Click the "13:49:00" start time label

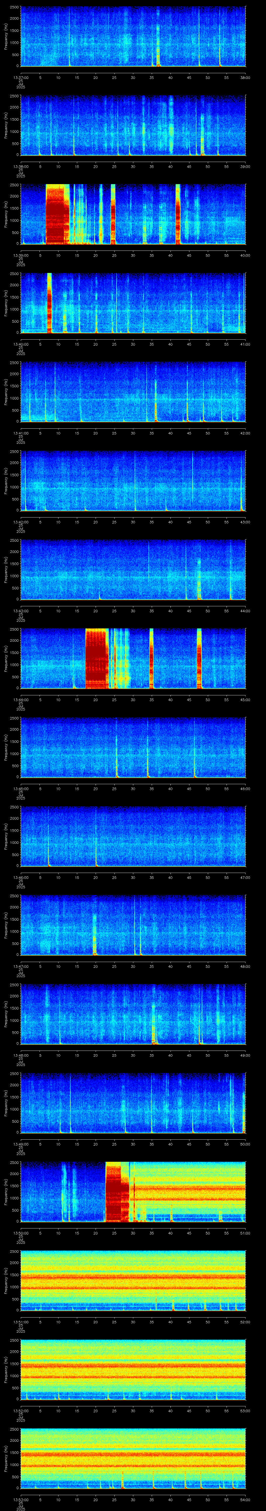coord(21,1144)
